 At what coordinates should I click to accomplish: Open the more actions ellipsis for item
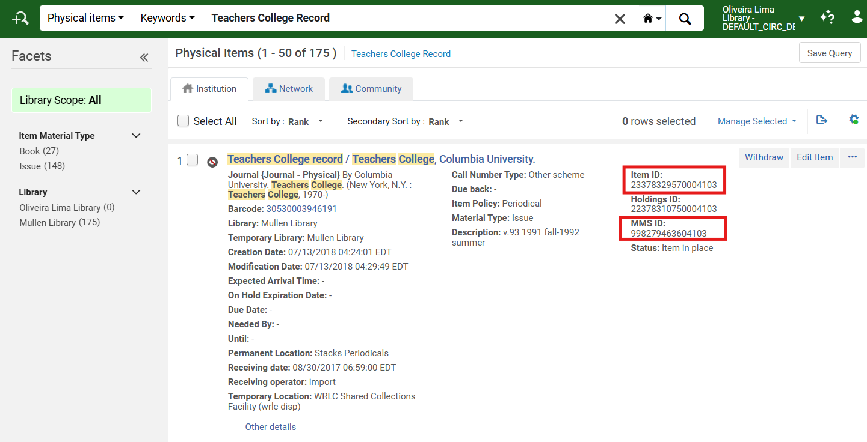(x=852, y=157)
